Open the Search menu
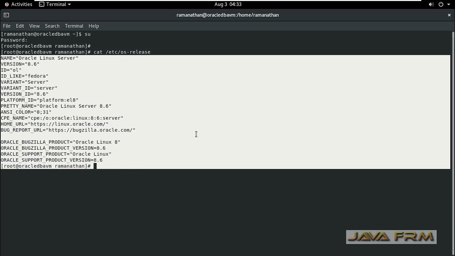 [52, 26]
